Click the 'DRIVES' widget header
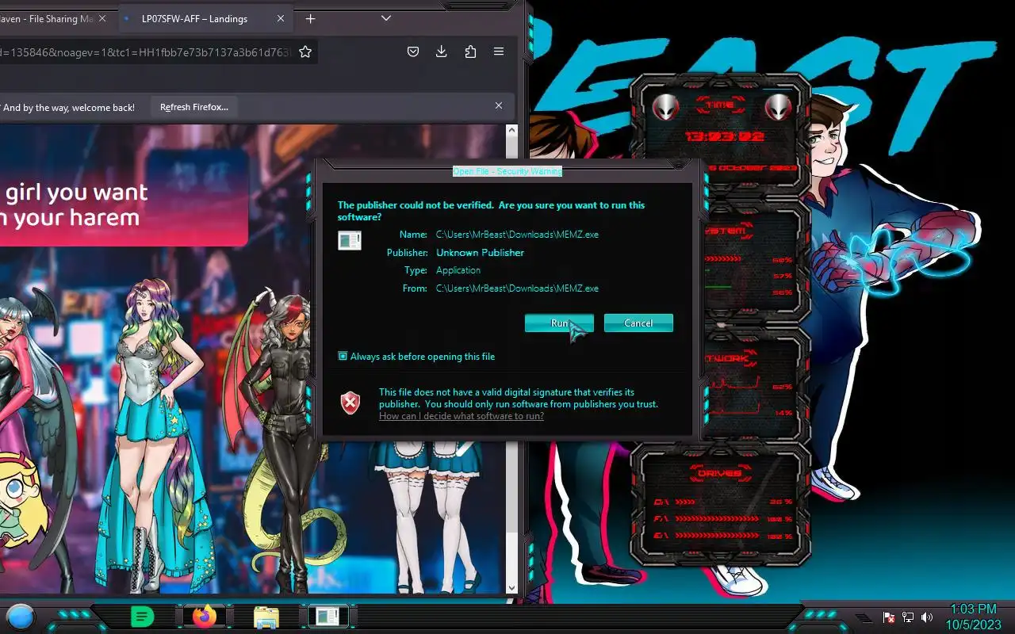Image resolution: width=1015 pixels, height=634 pixels. (x=720, y=473)
